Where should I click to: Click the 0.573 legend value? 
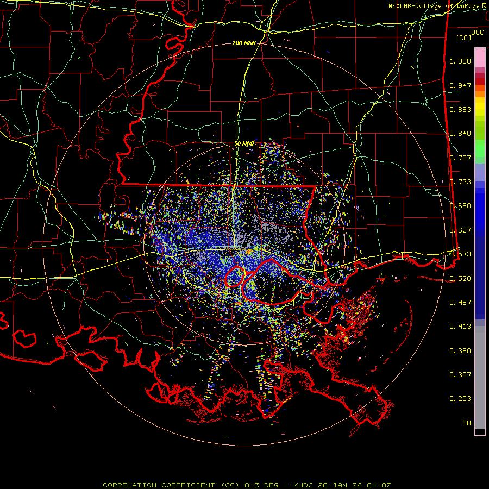click(x=460, y=254)
